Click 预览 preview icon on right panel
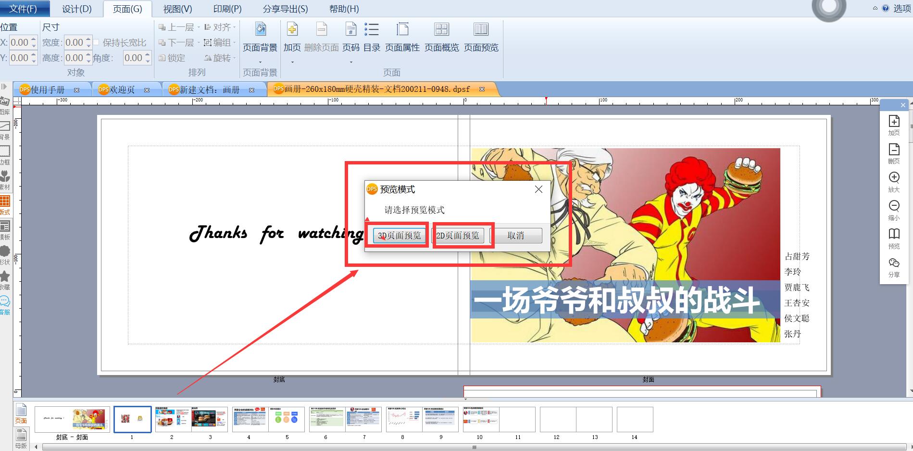 click(894, 239)
